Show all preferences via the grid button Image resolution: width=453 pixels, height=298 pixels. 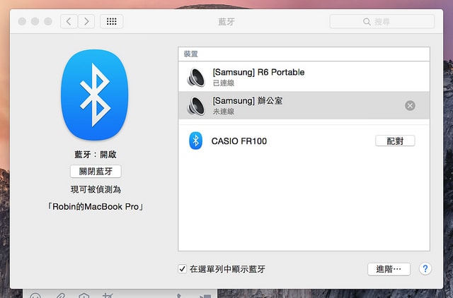[111, 21]
